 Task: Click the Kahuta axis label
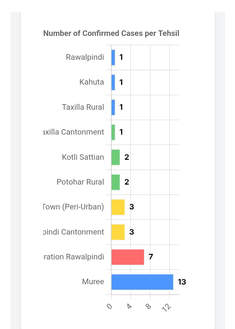(x=92, y=82)
